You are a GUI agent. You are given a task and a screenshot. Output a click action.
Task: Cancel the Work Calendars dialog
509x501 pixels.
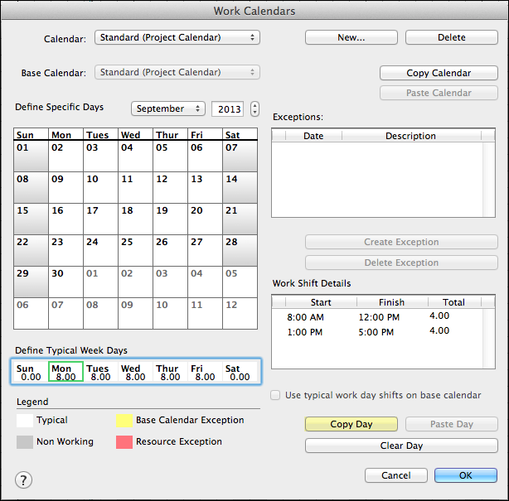[396, 475]
